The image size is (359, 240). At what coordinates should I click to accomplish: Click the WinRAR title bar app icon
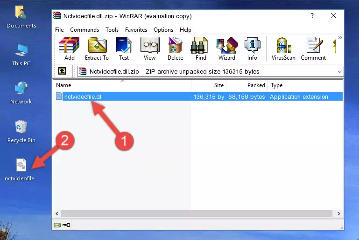(x=57, y=16)
